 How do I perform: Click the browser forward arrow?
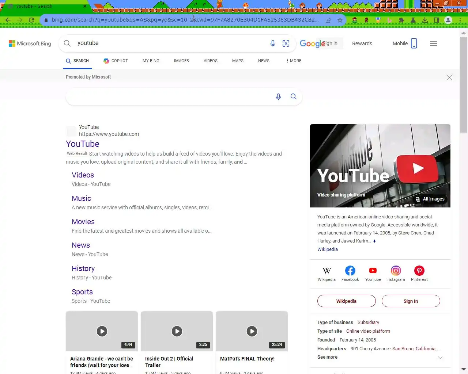point(20,20)
